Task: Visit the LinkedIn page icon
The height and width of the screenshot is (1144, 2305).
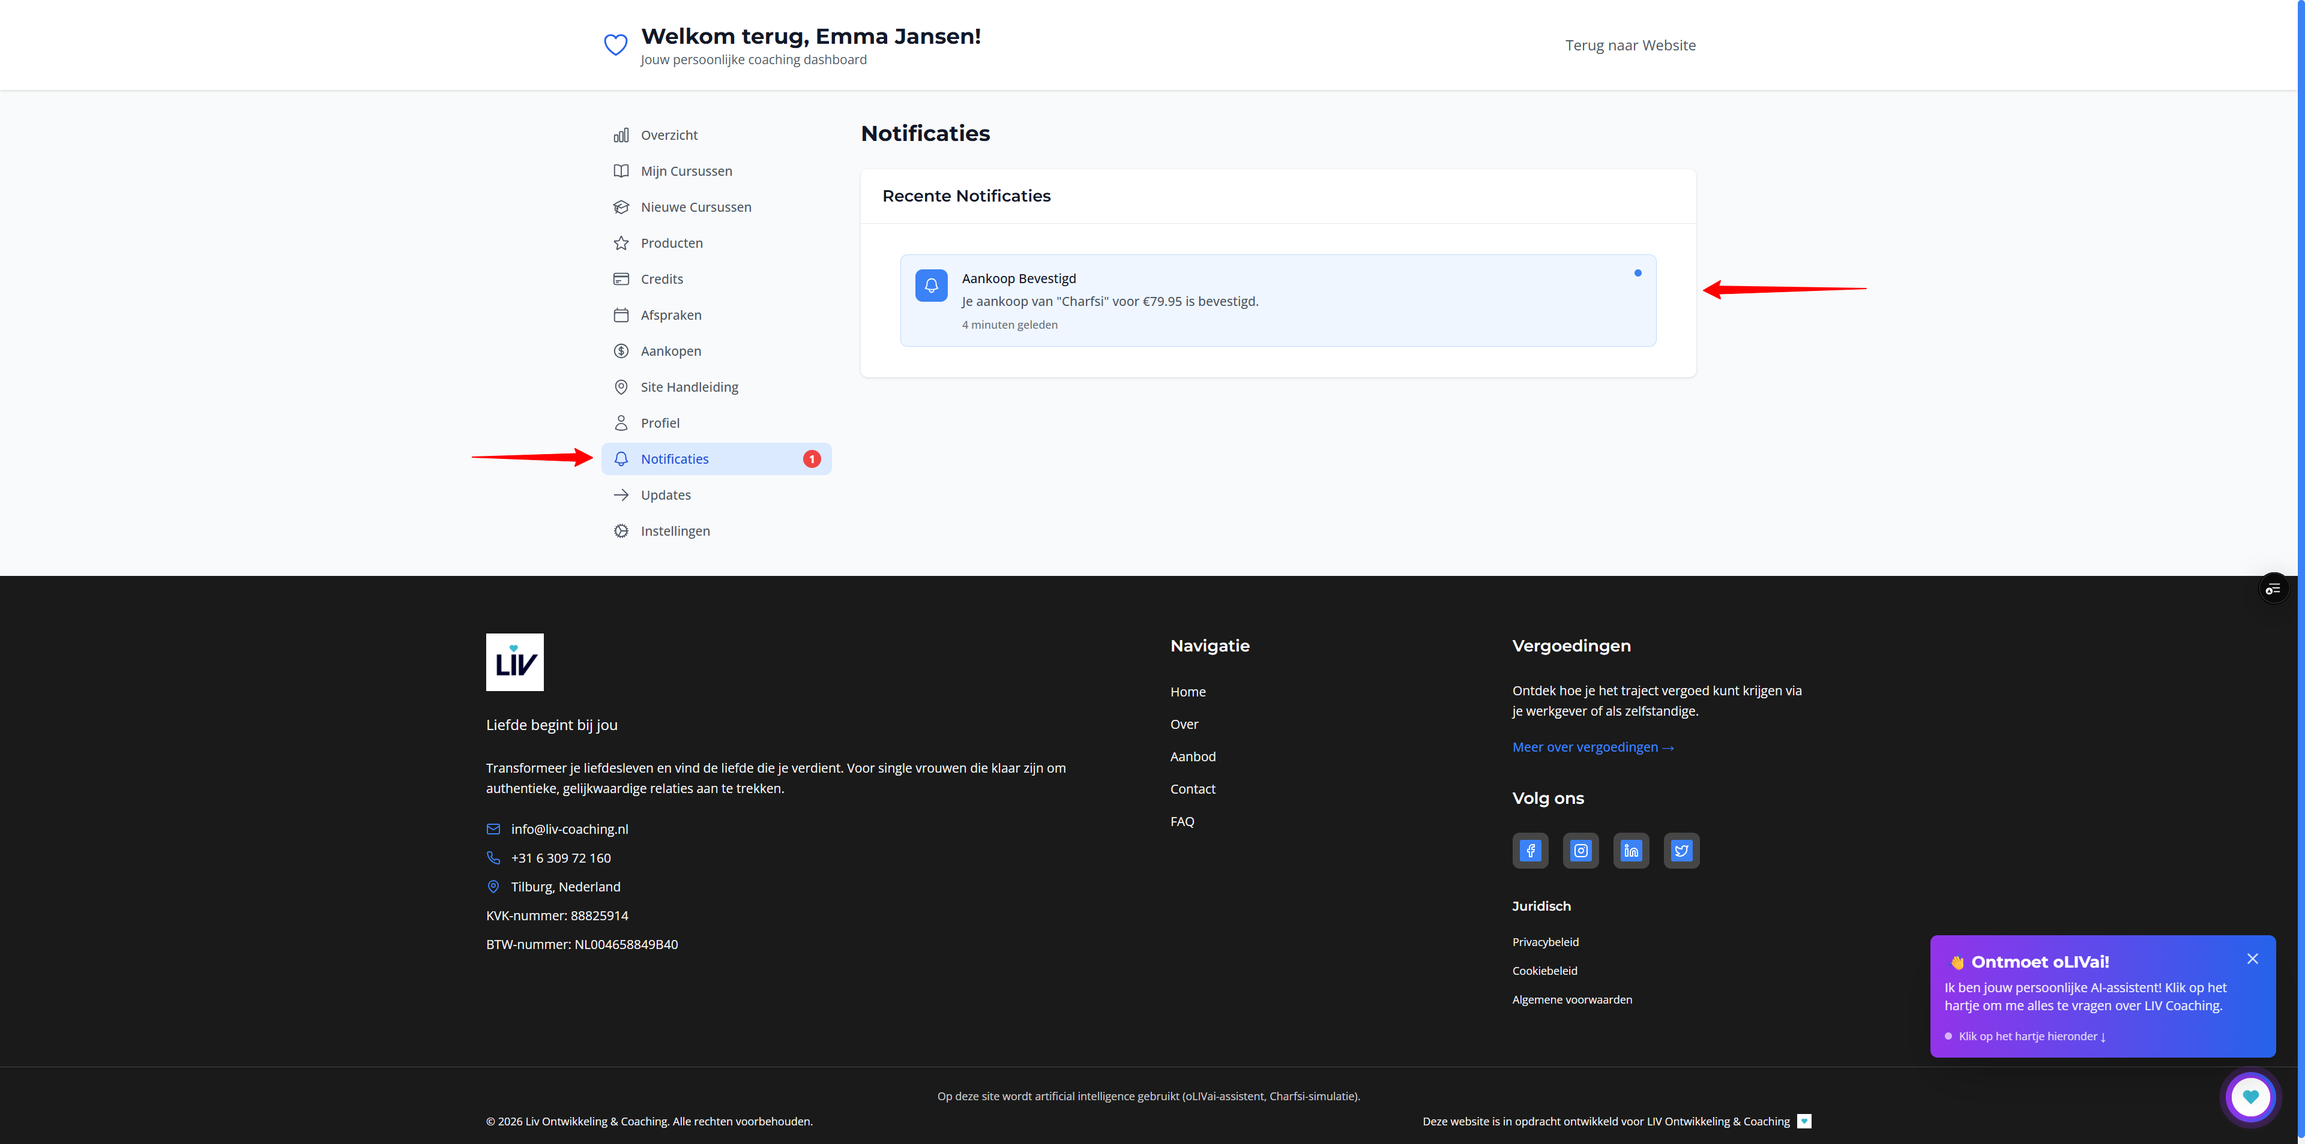Action: pyautogui.click(x=1632, y=851)
